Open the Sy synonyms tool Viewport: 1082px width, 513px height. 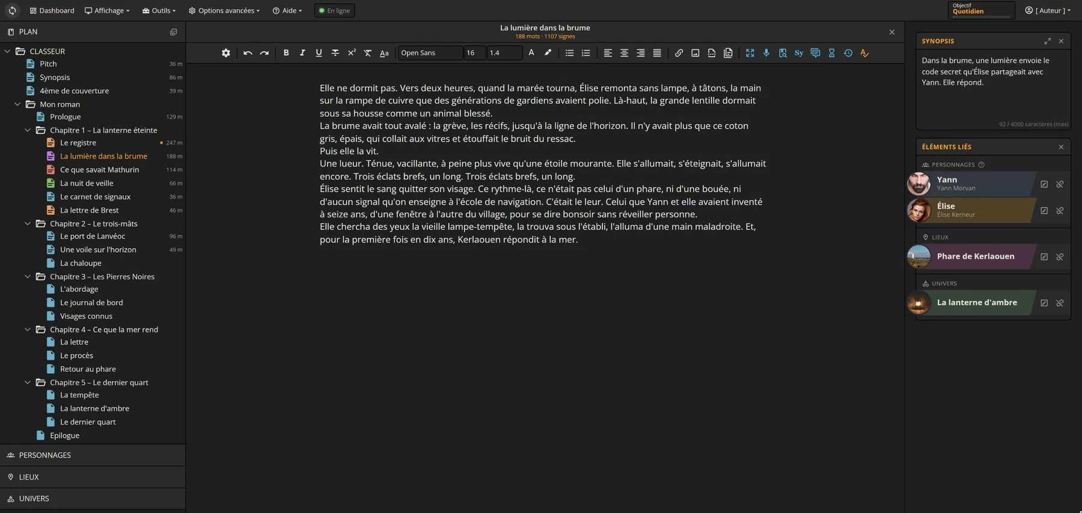tap(799, 53)
